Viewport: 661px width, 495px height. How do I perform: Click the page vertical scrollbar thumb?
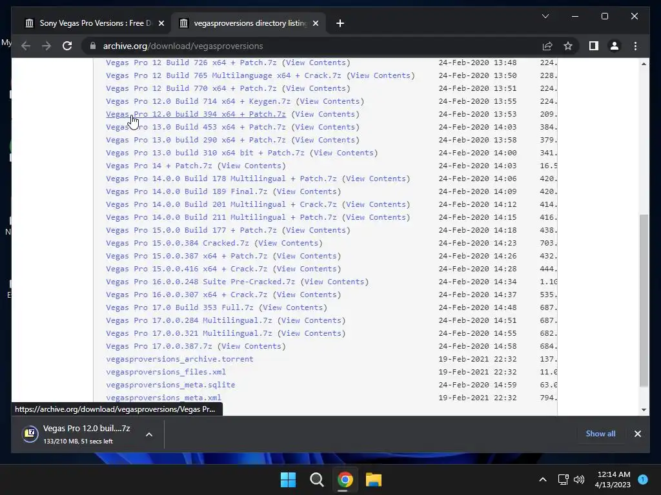coord(644,300)
